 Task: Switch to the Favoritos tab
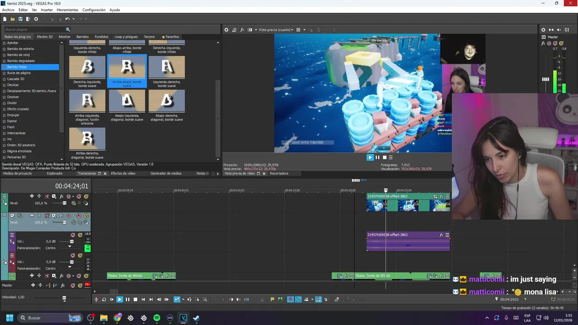(x=171, y=37)
